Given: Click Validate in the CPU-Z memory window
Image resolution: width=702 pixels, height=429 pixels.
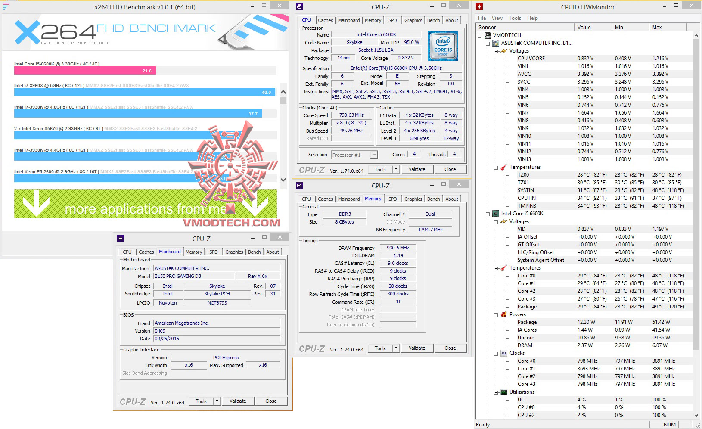Looking at the screenshot, I should tap(417, 348).
